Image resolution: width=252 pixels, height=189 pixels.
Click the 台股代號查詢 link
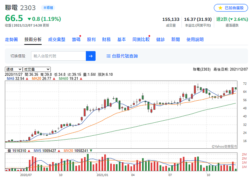(x=125, y=56)
